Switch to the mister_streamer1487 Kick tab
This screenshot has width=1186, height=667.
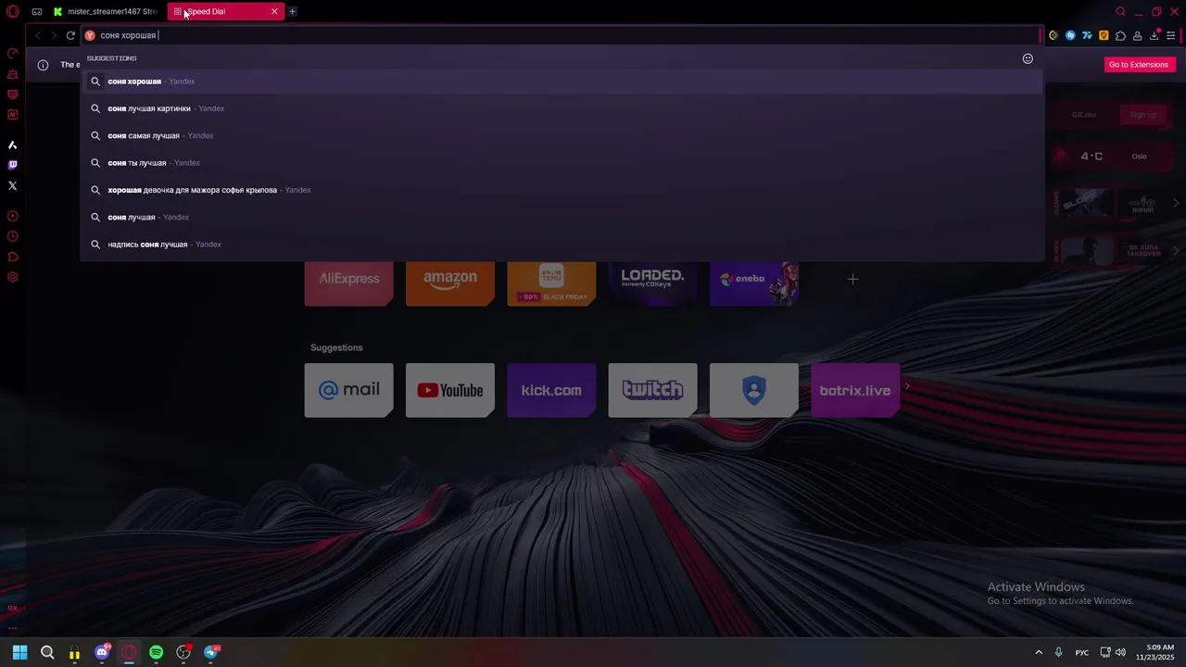pyautogui.click(x=107, y=12)
